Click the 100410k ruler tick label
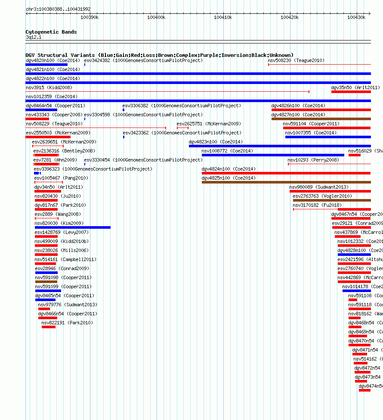 pos(223,17)
